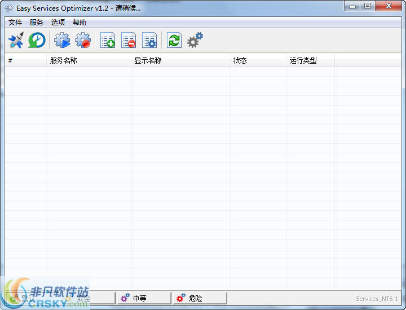Sort by the # column header
This screenshot has width=406, height=310.
tap(25, 60)
